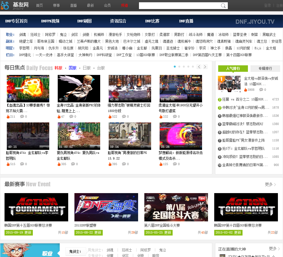Open DNF刷图 in blue nav bar

pos(84,21)
